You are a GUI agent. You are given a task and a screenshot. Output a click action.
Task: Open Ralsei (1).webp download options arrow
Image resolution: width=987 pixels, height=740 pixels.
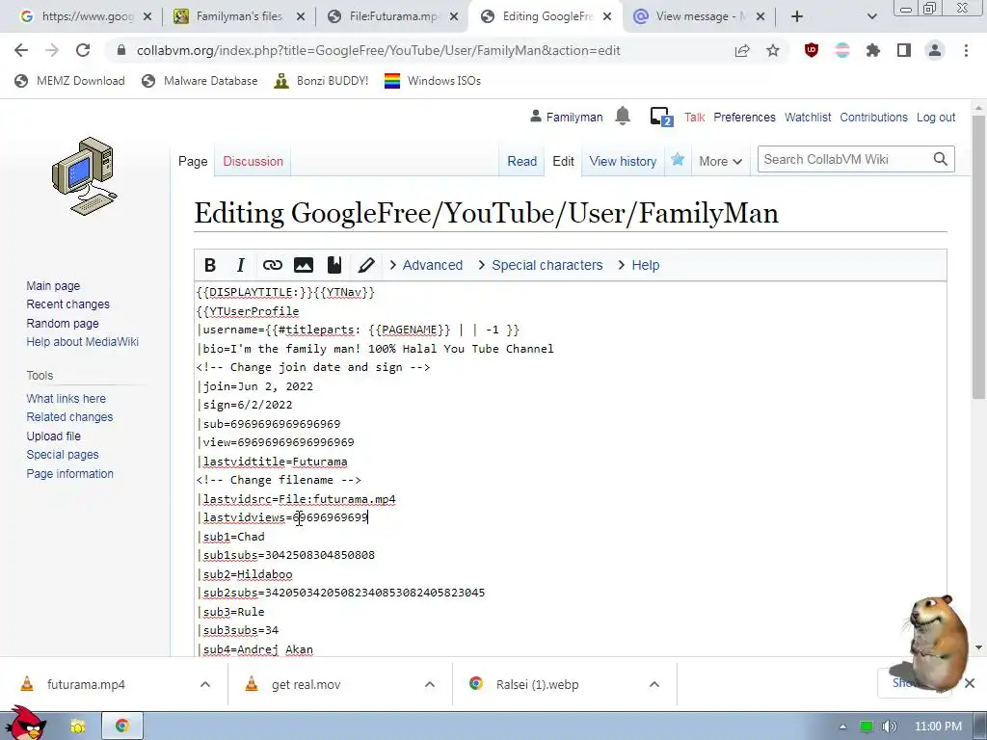pyautogui.click(x=654, y=684)
